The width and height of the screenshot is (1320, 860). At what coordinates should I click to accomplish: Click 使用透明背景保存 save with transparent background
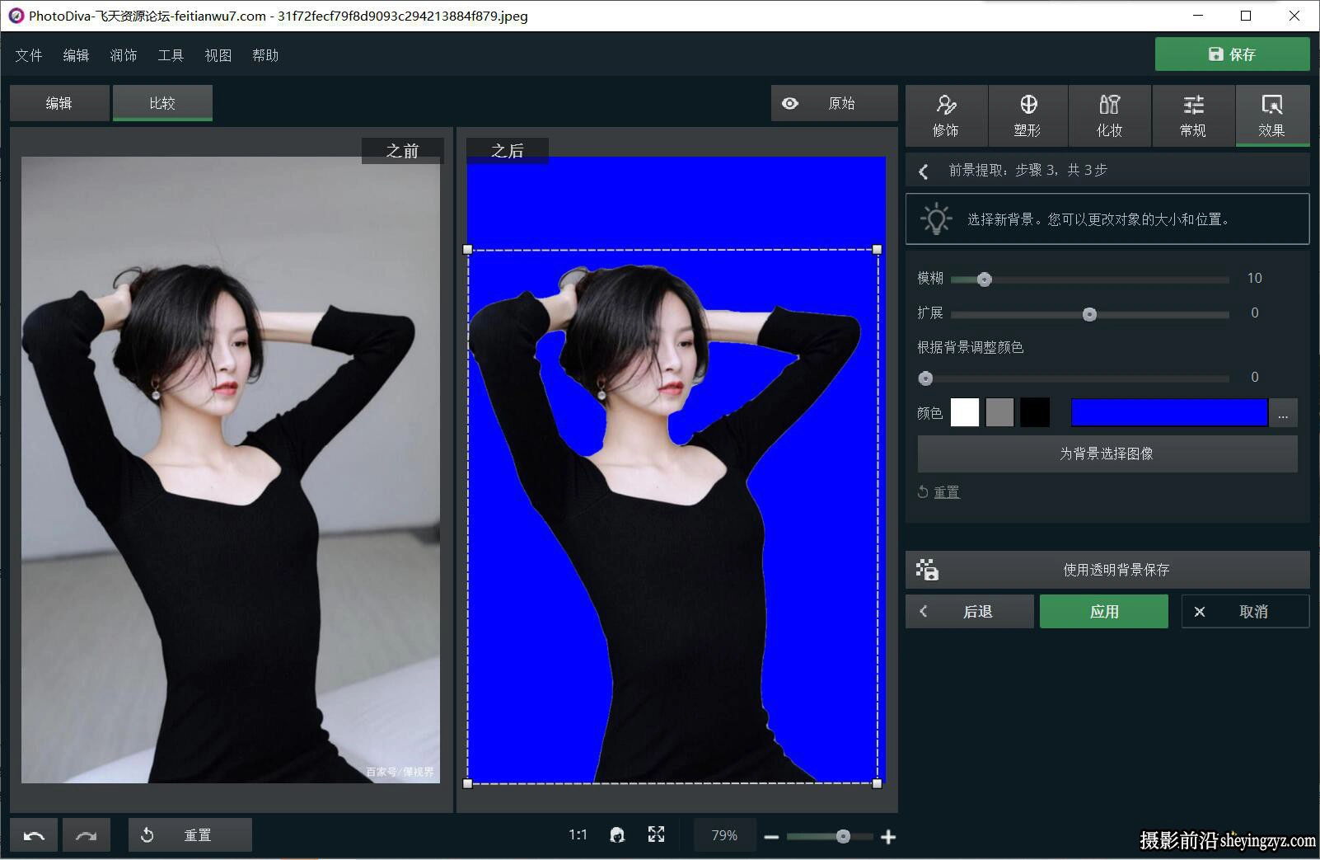pos(1107,570)
